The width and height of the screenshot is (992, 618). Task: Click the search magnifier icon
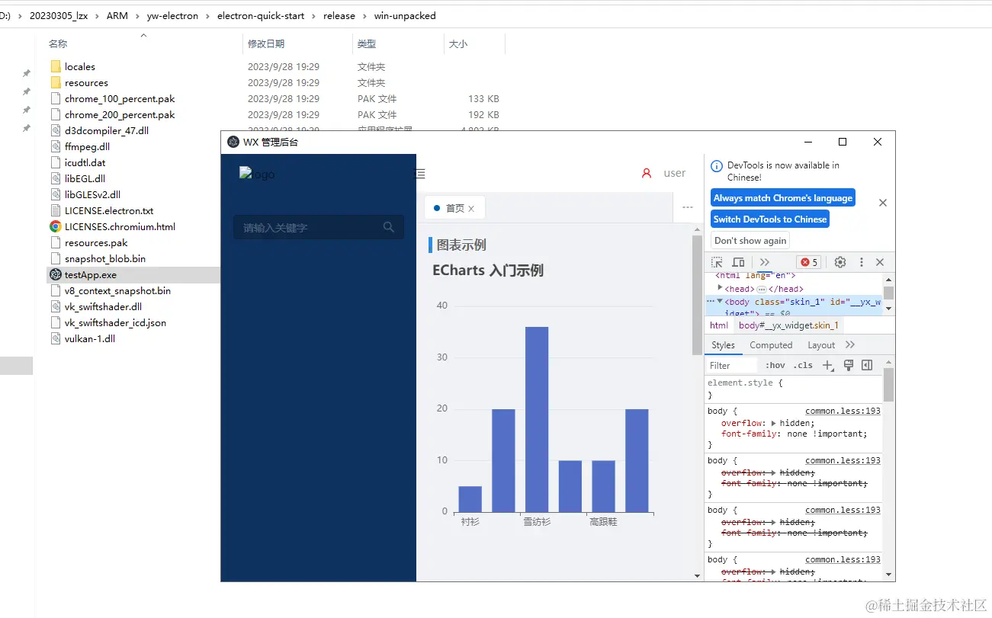[x=389, y=227]
